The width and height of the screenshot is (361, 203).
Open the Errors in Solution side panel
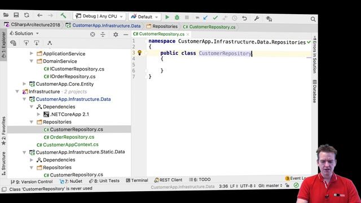tap(315, 54)
